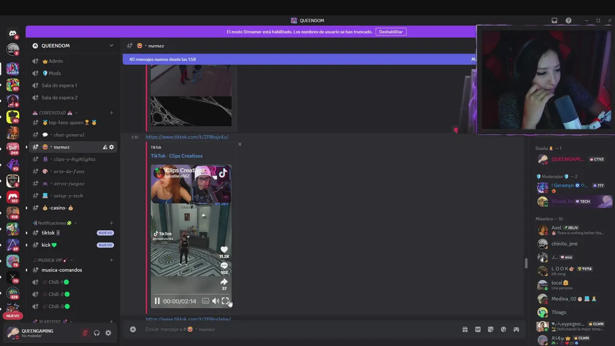
Task: Open server icon with 51 badge
Action: point(12,85)
